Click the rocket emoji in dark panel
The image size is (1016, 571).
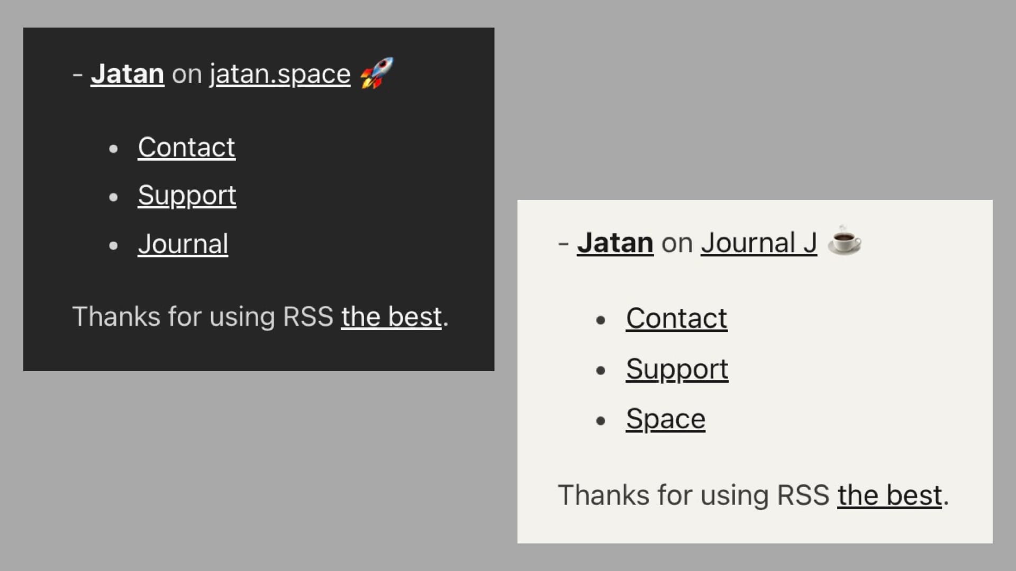coord(377,73)
